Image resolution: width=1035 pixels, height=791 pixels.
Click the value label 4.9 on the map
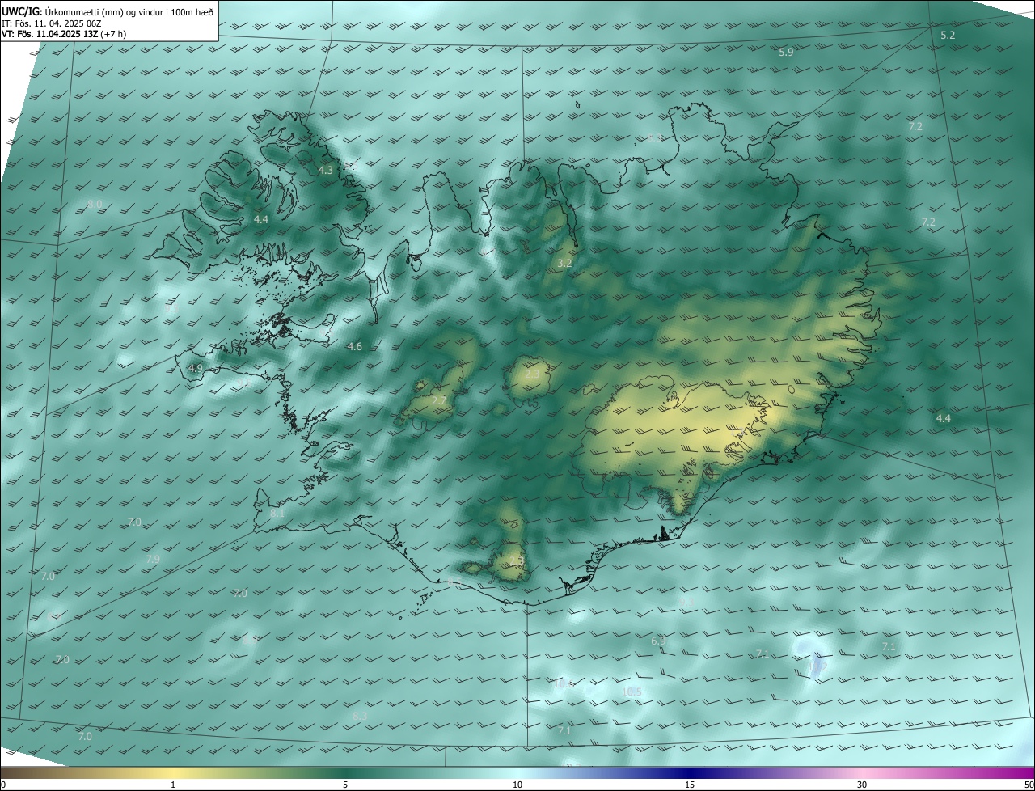(196, 369)
